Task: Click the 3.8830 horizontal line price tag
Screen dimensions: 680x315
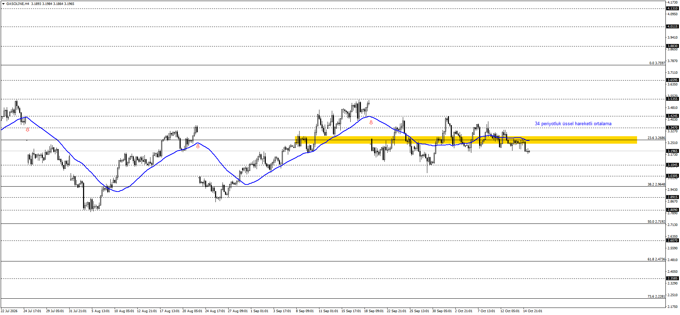Action: click(673, 46)
